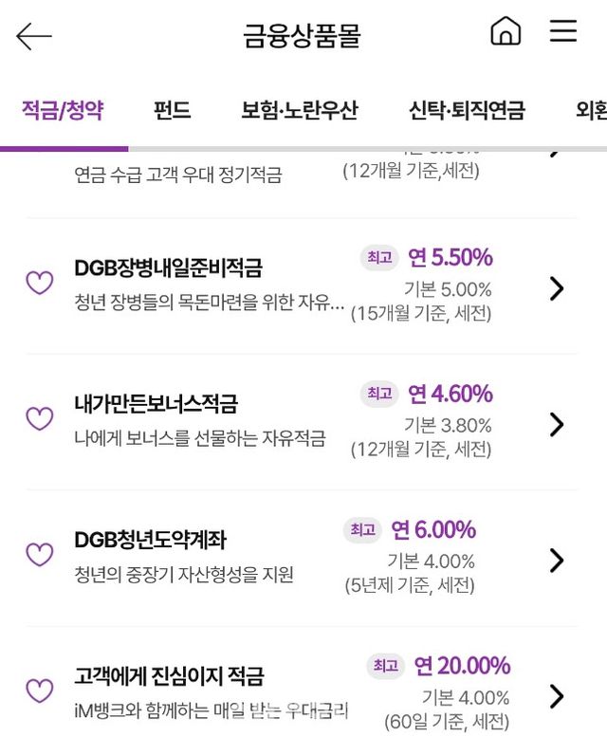Select the 적금/청약 tab
This screenshot has width=607, height=755.
click(63, 110)
